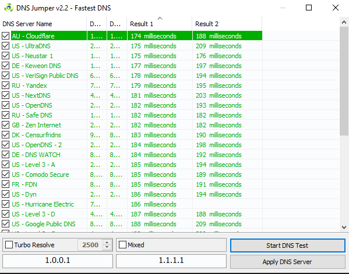Select the US - Level 3 - A row
The height and width of the screenshot is (274, 349).
click(x=132, y=165)
